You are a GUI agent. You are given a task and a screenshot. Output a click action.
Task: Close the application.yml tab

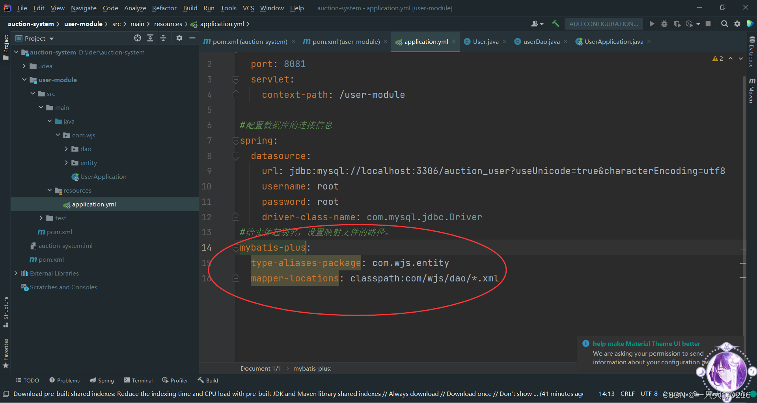(454, 41)
